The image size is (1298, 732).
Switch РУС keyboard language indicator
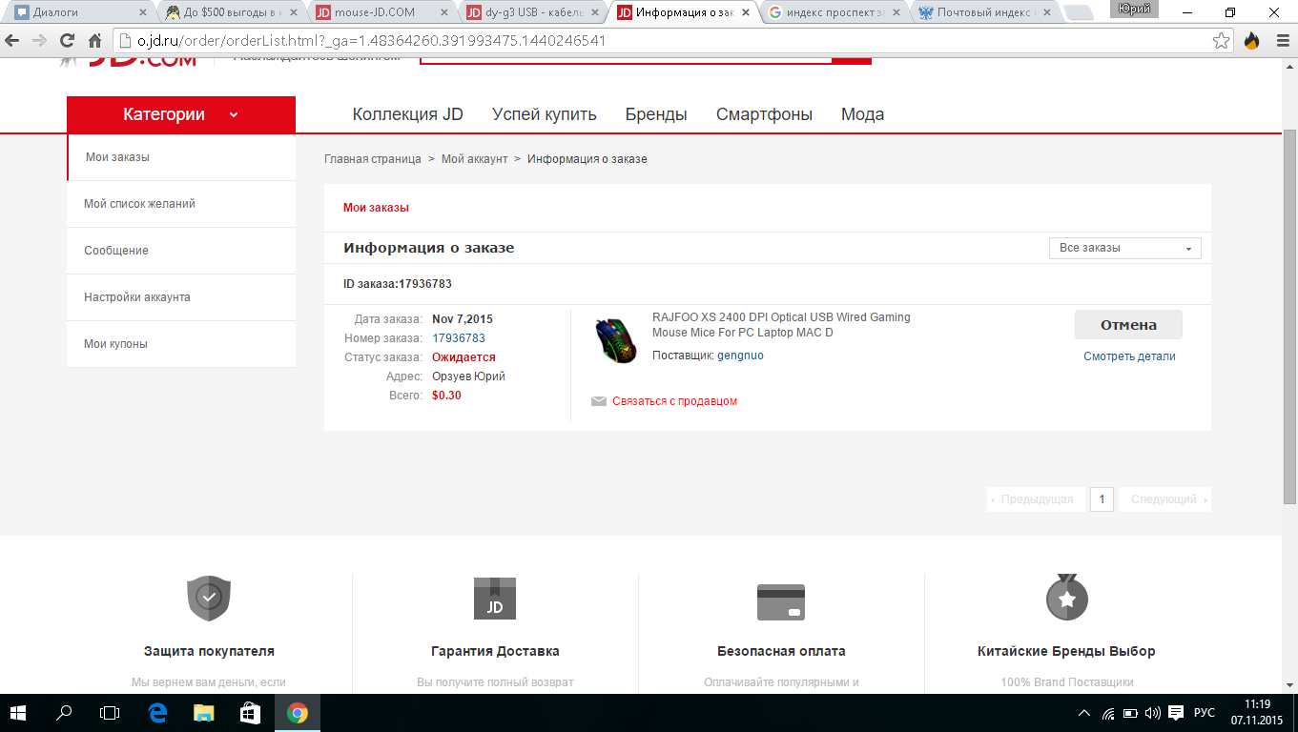tap(1205, 713)
